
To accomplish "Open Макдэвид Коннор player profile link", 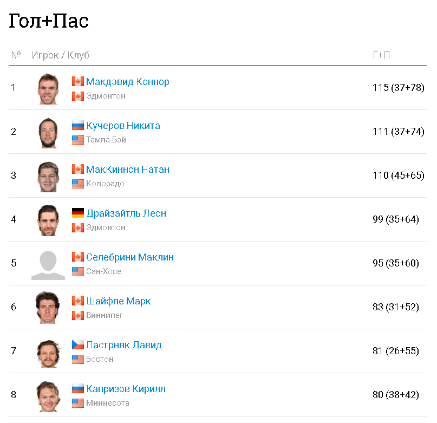I will click(127, 82).
